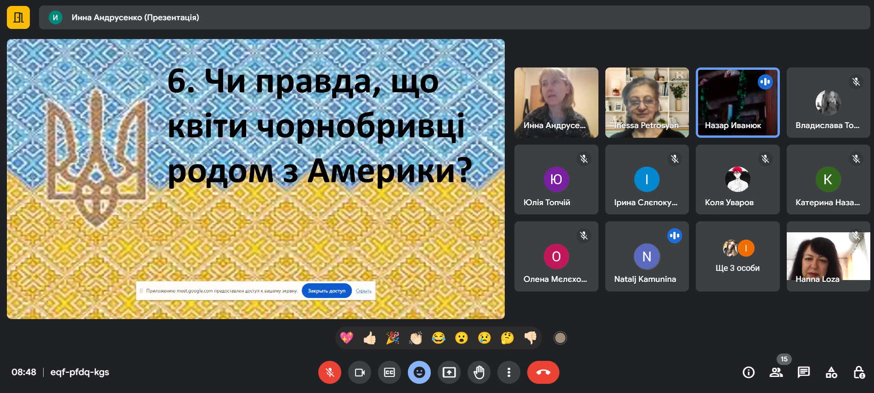
Task: Expand the 'Ще 3 особи' tile
Action: click(738, 256)
